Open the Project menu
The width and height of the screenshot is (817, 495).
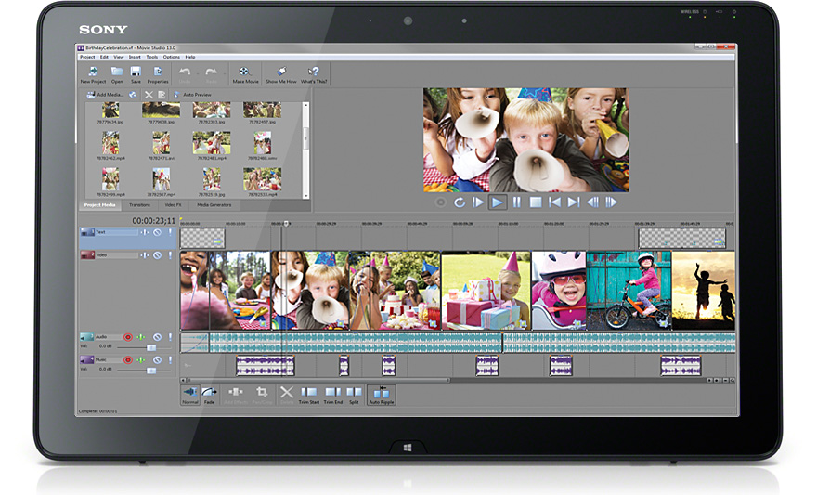pos(87,57)
